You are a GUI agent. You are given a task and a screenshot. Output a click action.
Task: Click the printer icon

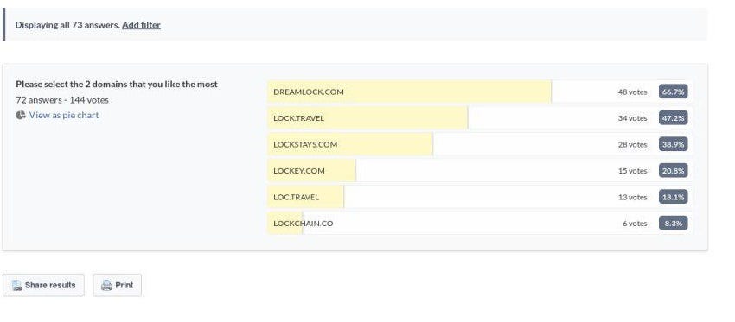point(107,286)
